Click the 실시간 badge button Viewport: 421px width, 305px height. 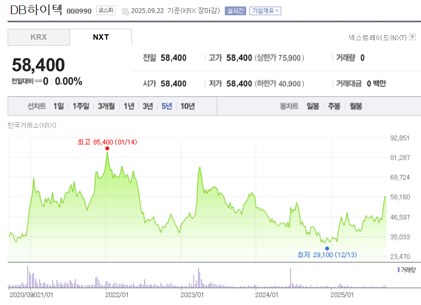[235, 11]
